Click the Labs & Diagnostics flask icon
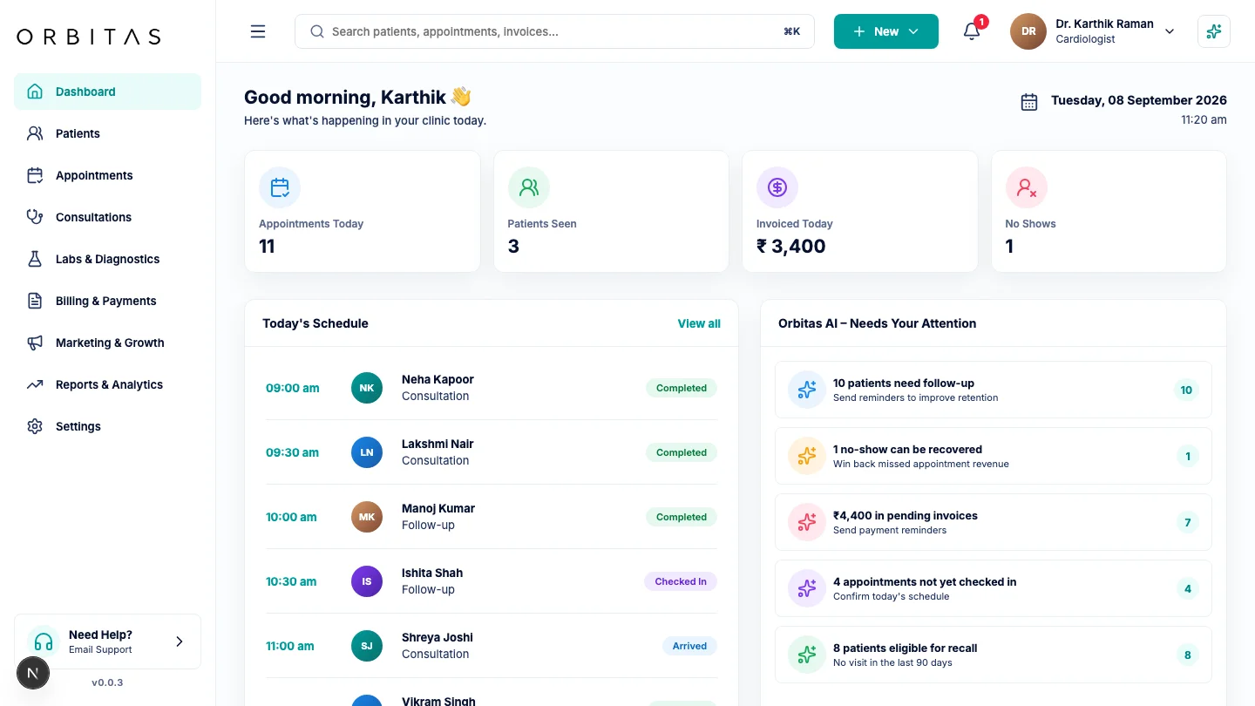 pyautogui.click(x=35, y=259)
